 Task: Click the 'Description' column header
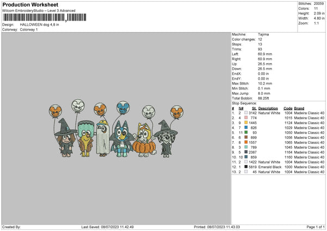click(x=268, y=108)
